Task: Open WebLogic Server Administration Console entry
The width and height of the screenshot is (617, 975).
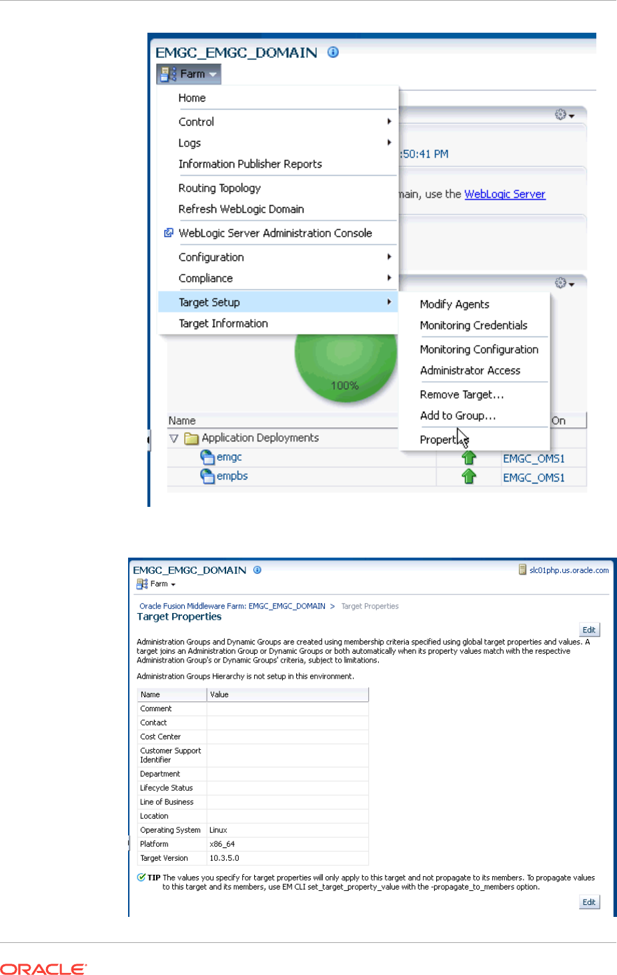Action: tap(275, 233)
